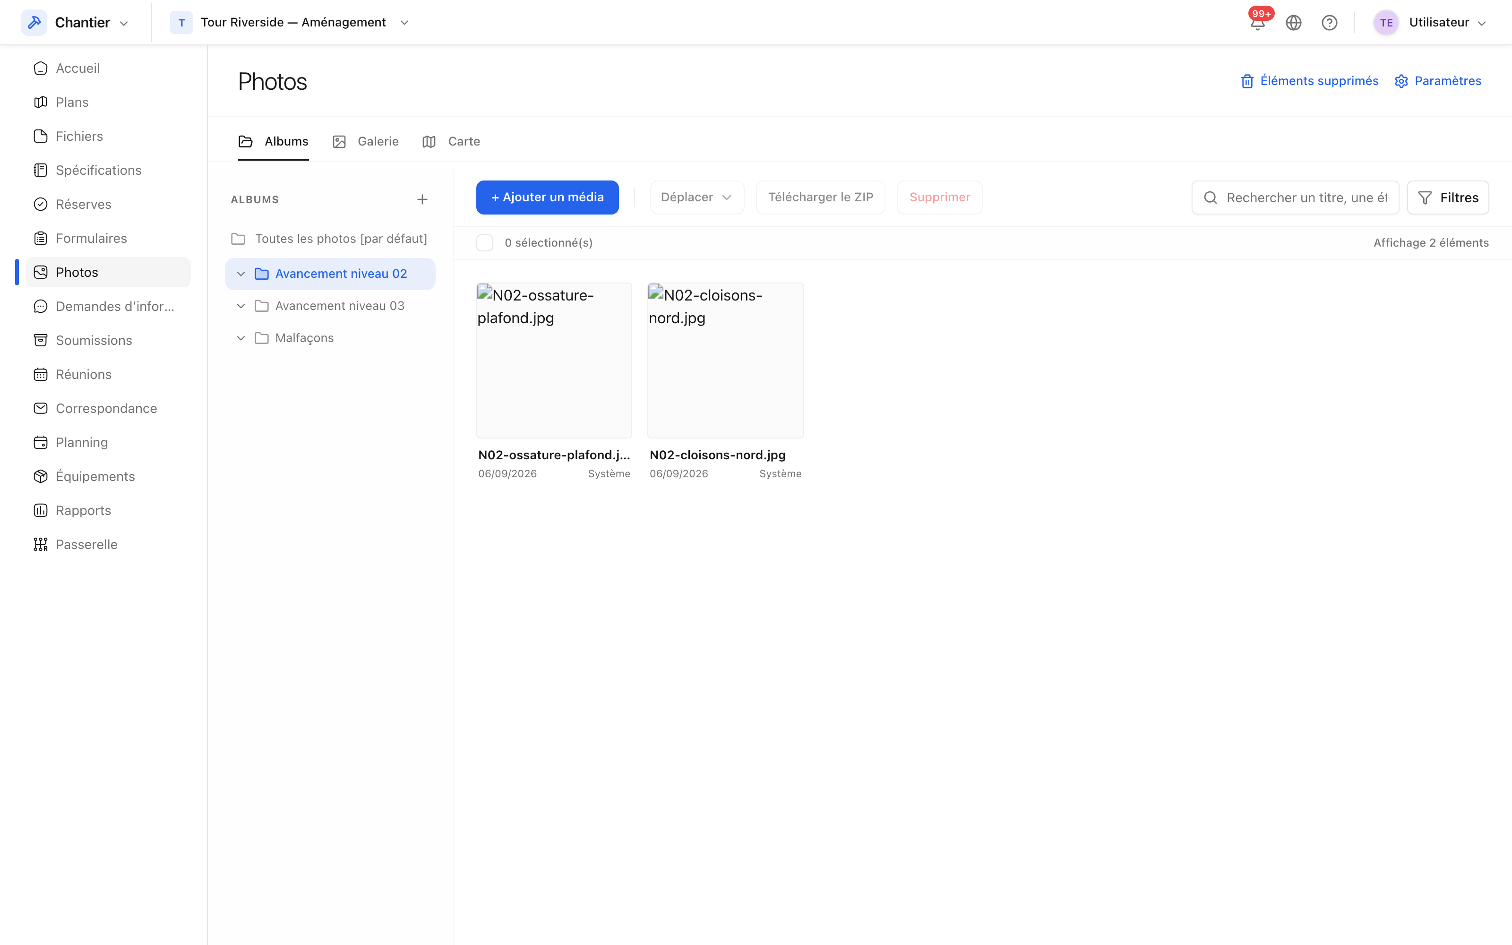Click the Réunions calendar icon
The width and height of the screenshot is (1512, 945).
tap(41, 374)
